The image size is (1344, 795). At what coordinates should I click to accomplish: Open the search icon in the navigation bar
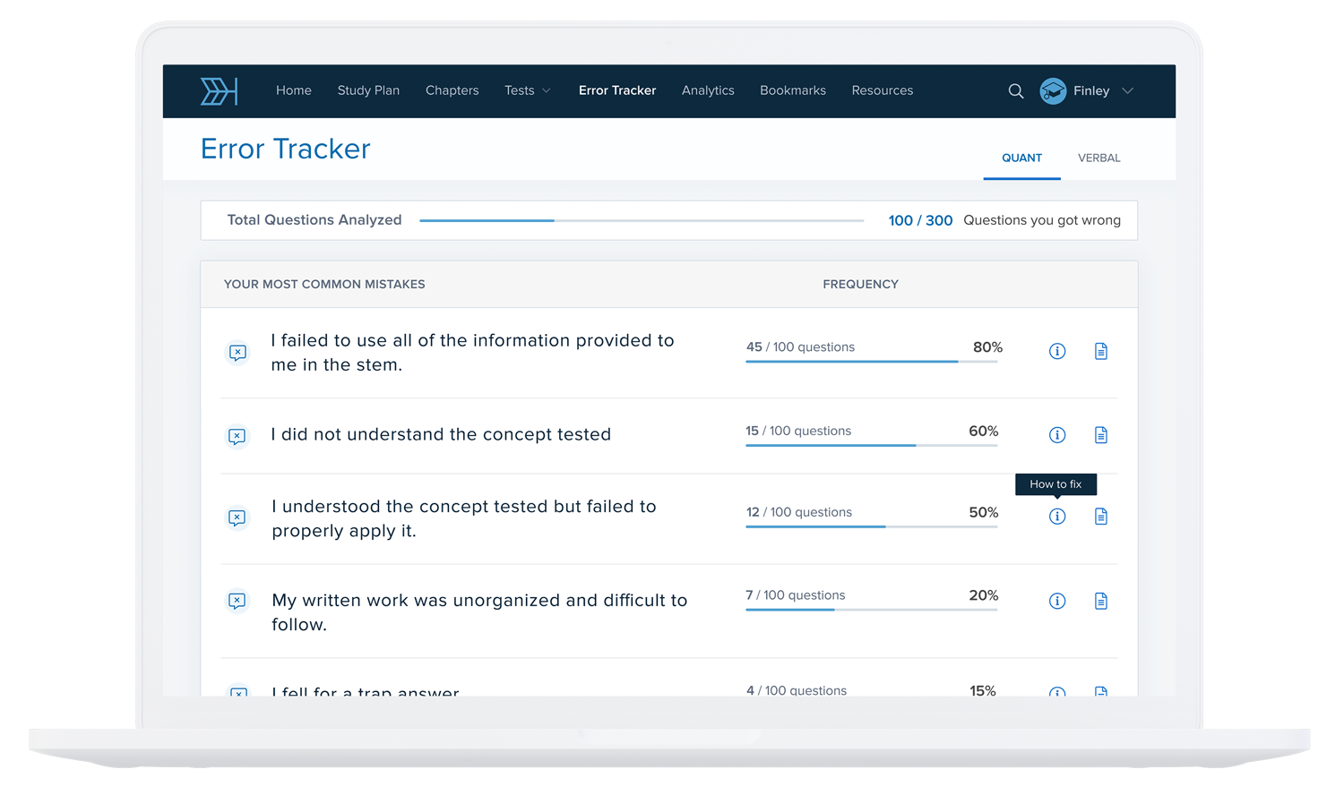click(x=1015, y=90)
